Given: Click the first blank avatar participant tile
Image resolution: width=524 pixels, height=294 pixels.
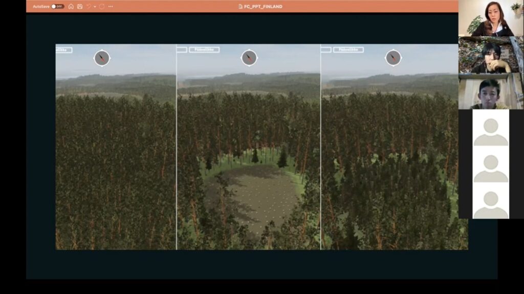Looking at the screenshot, I should pyautogui.click(x=491, y=128).
